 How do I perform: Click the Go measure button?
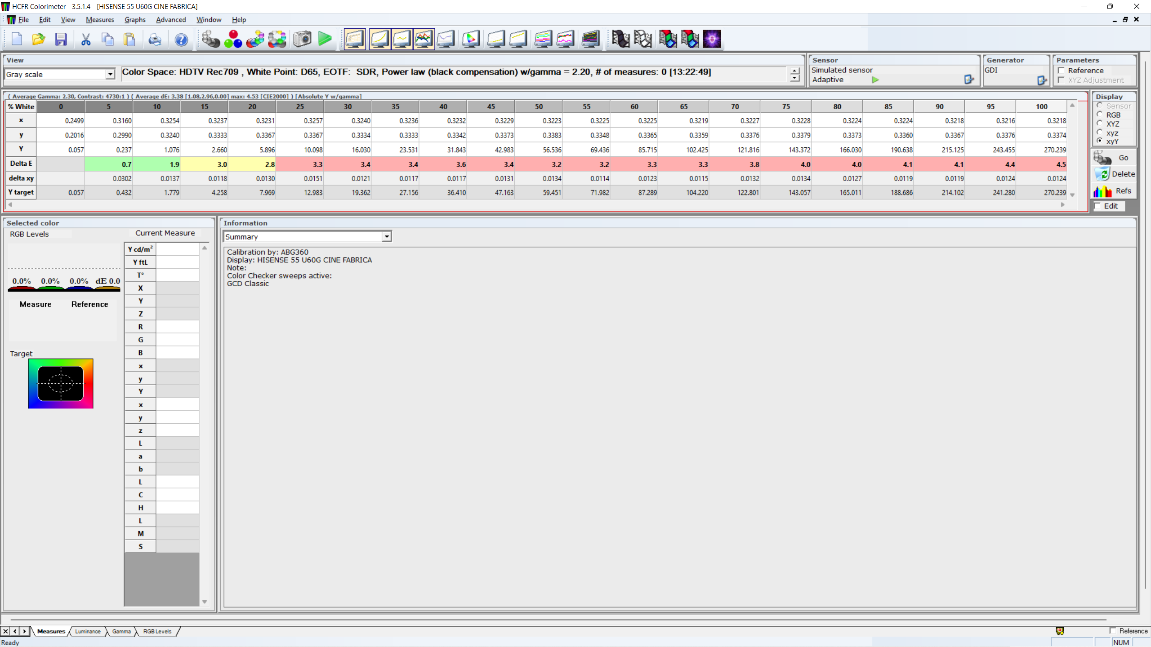[1114, 158]
